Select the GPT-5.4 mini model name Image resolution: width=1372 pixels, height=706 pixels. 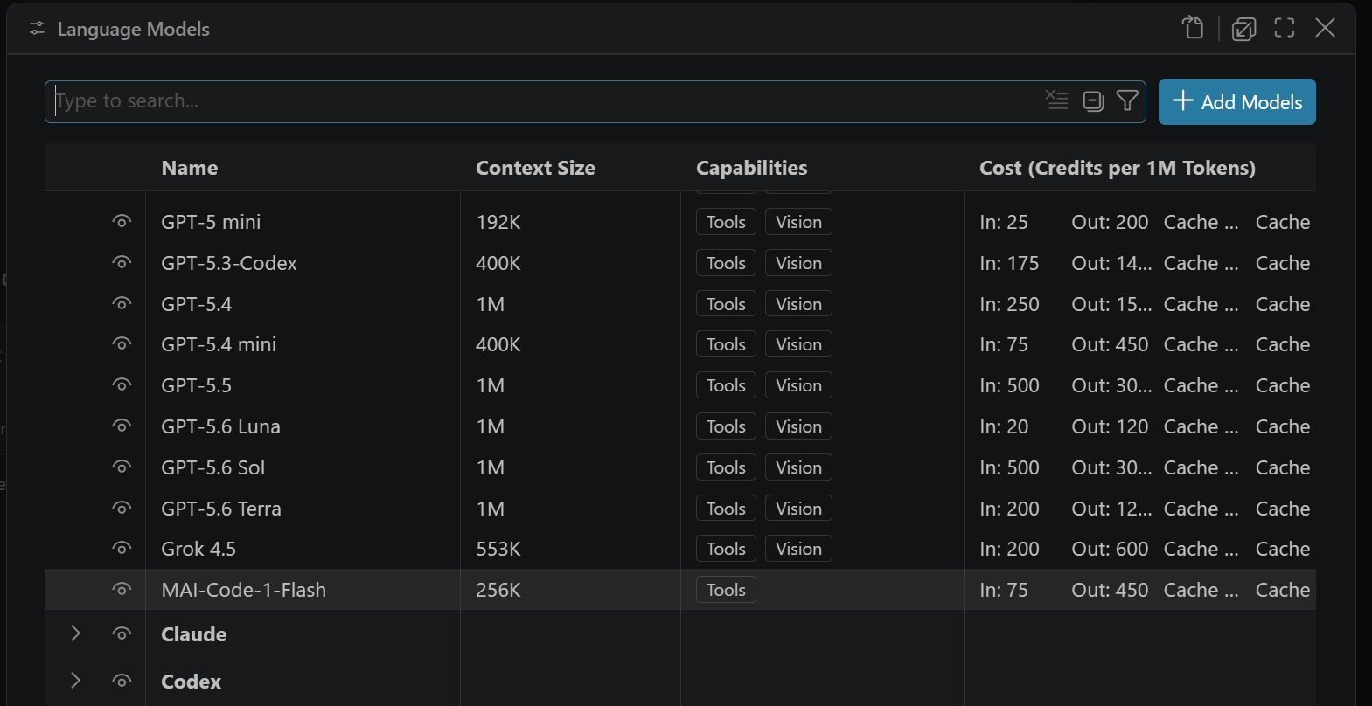tap(219, 344)
